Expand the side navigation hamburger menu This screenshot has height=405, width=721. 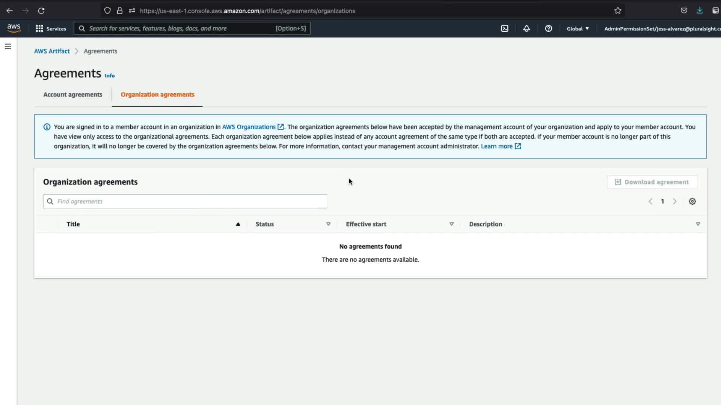8,46
